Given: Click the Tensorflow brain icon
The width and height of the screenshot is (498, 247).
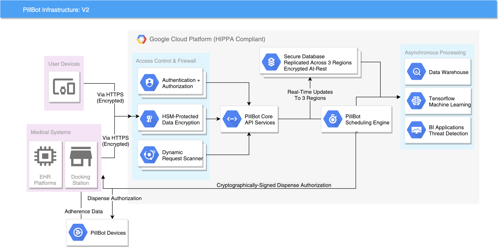Looking at the screenshot, I should tap(416, 101).
